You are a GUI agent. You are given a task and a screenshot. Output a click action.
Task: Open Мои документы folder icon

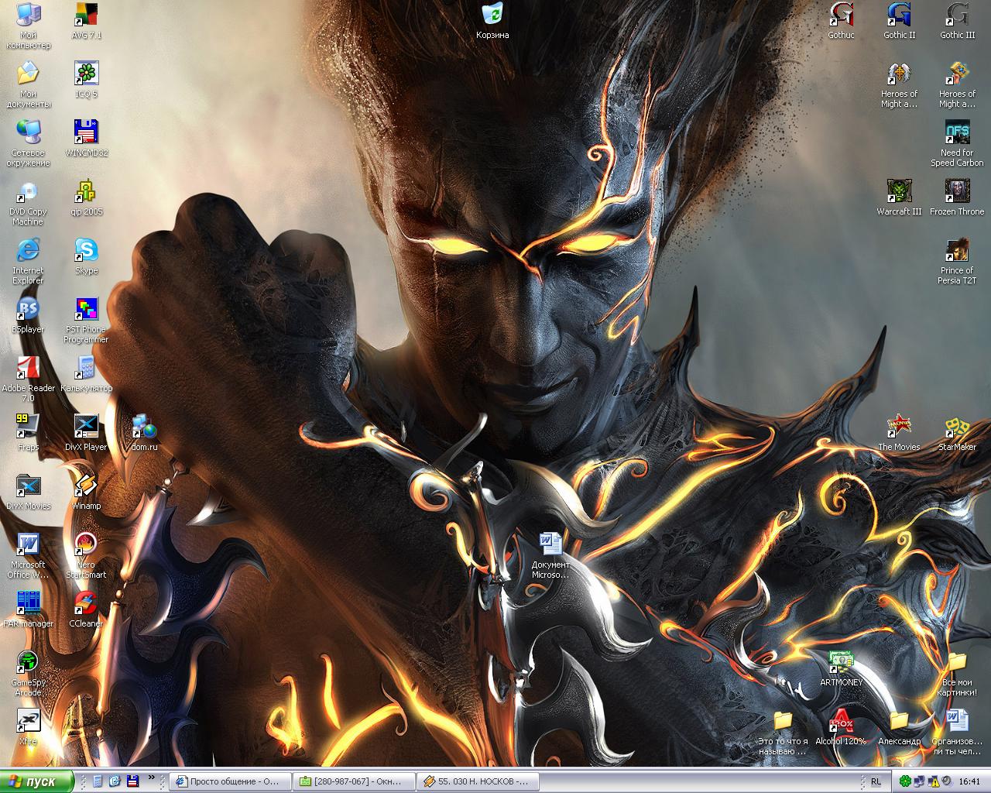[28, 84]
